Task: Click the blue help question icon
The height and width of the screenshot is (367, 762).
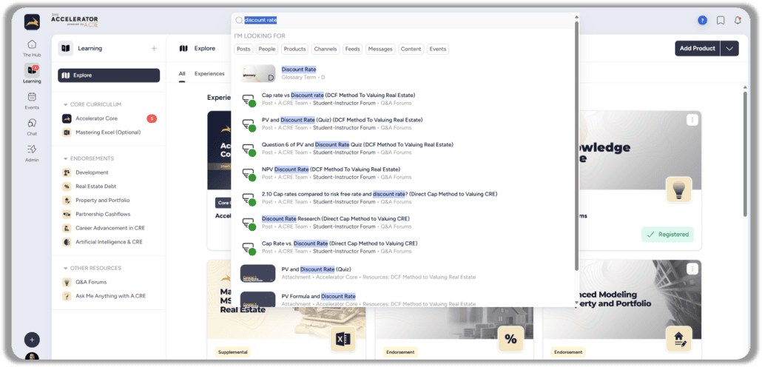Action: pyautogui.click(x=702, y=20)
